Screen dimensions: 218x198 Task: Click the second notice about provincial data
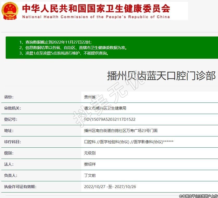pyautogui.click(x=73, y=48)
